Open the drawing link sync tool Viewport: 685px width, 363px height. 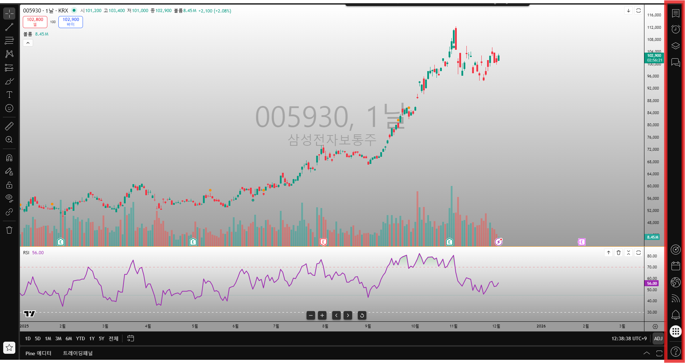pos(9,212)
